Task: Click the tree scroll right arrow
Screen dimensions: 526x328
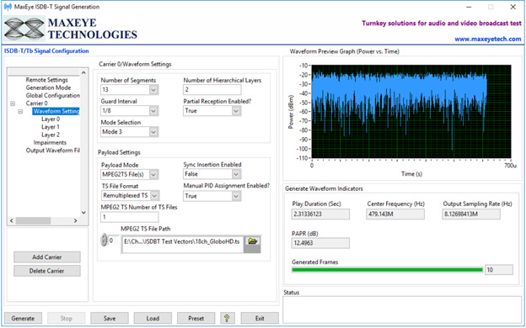Action: (76, 221)
